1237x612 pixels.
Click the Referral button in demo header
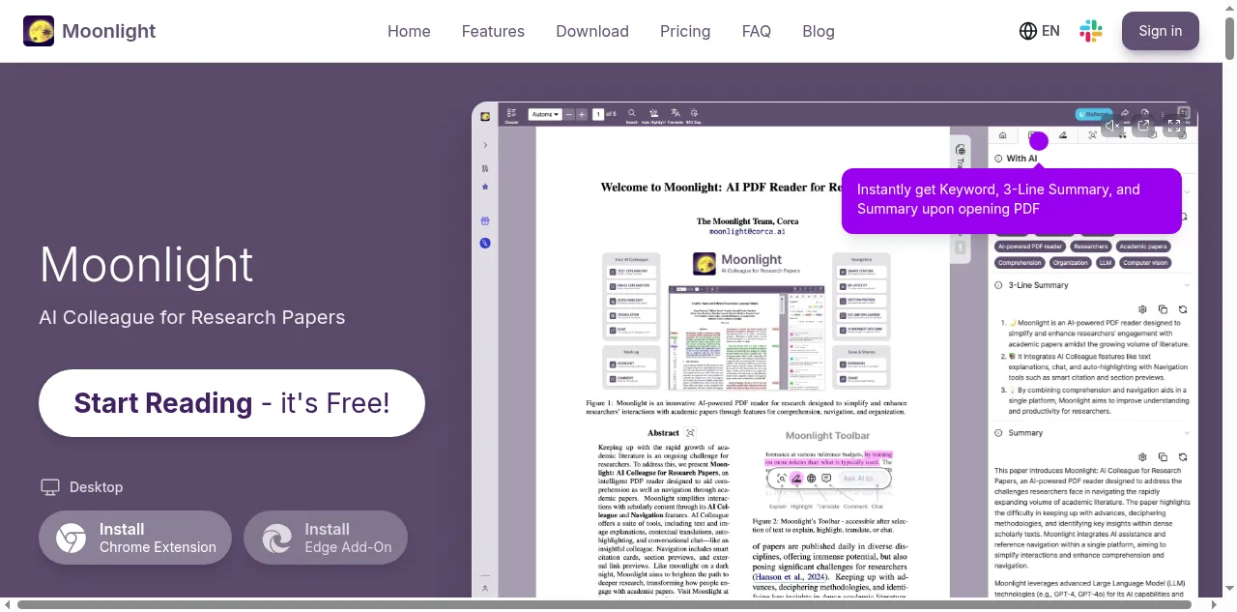pyautogui.click(x=1092, y=114)
